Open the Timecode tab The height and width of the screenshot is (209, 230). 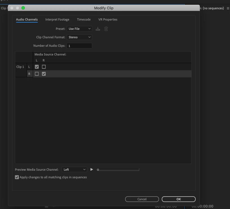pos(84,19)
